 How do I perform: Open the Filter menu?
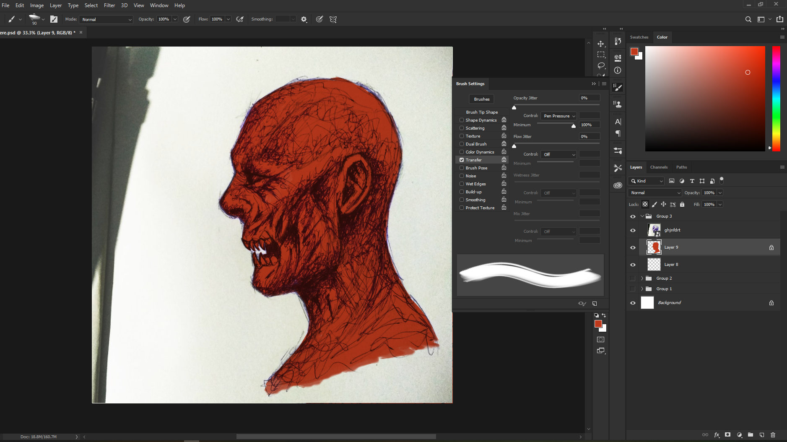tap(109, 5)
